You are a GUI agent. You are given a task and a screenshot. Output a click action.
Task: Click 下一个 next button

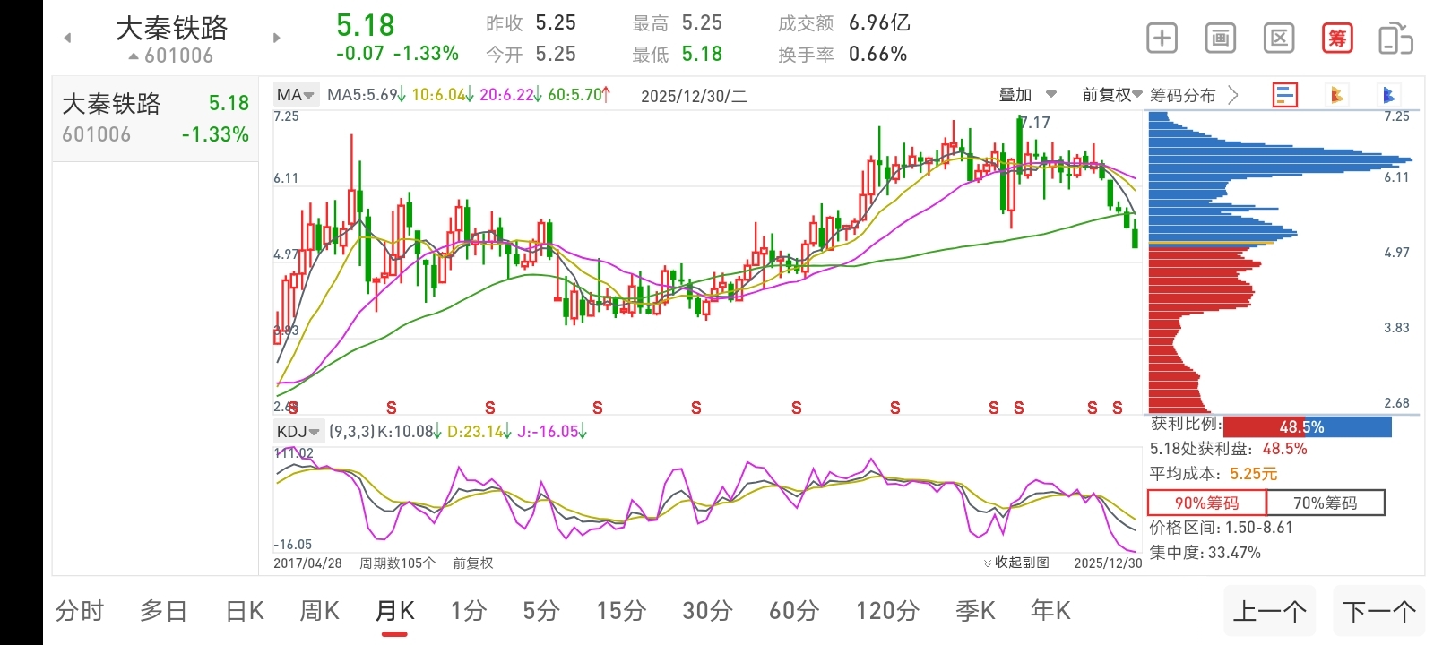1378,611
